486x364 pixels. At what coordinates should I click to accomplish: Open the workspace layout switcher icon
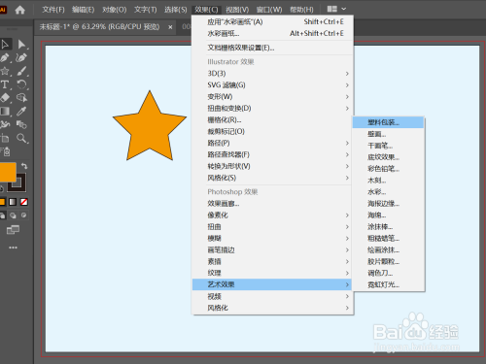click(x=332, y=9)
